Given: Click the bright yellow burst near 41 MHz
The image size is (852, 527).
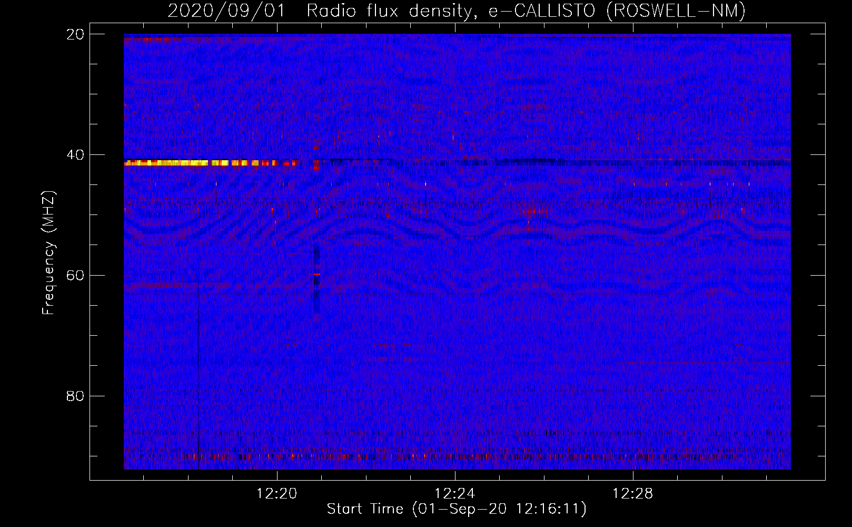Looking at the screenshot, I should (x=211, y=163).
